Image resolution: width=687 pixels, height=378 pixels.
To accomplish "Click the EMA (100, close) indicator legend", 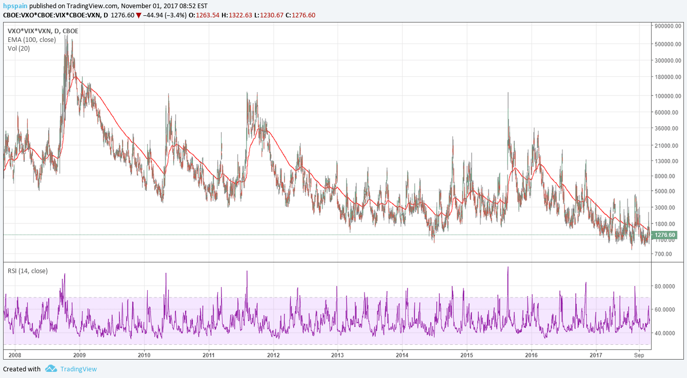I will (32, 39).
